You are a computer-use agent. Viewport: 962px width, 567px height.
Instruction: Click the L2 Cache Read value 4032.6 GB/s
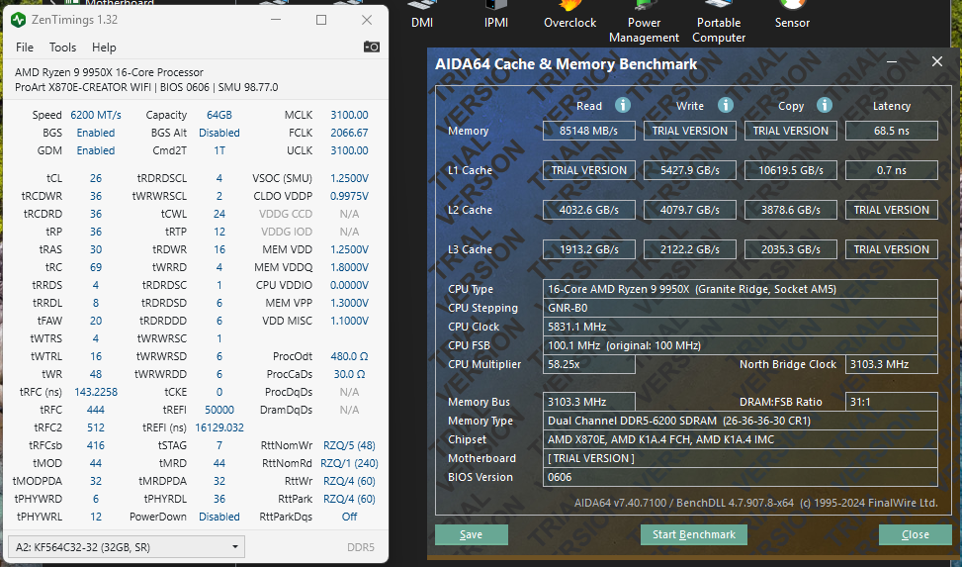tap(589, 210)
